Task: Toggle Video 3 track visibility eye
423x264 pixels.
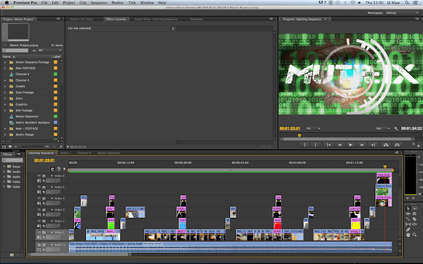Action: 39,210
